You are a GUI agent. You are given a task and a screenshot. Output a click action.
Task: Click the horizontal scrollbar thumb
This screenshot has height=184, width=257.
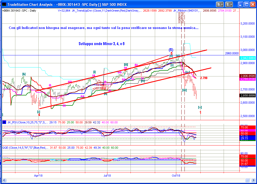[x=247, y=180]
